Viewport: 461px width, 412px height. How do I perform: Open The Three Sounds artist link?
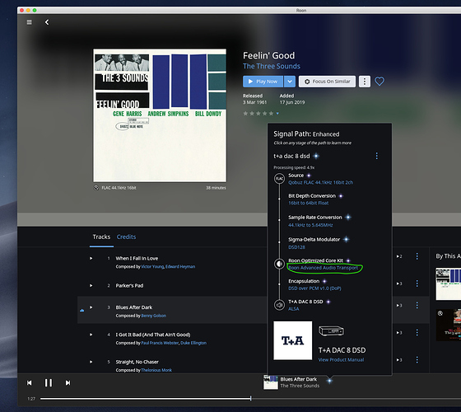pyautogui.click(x=272, y=66)
